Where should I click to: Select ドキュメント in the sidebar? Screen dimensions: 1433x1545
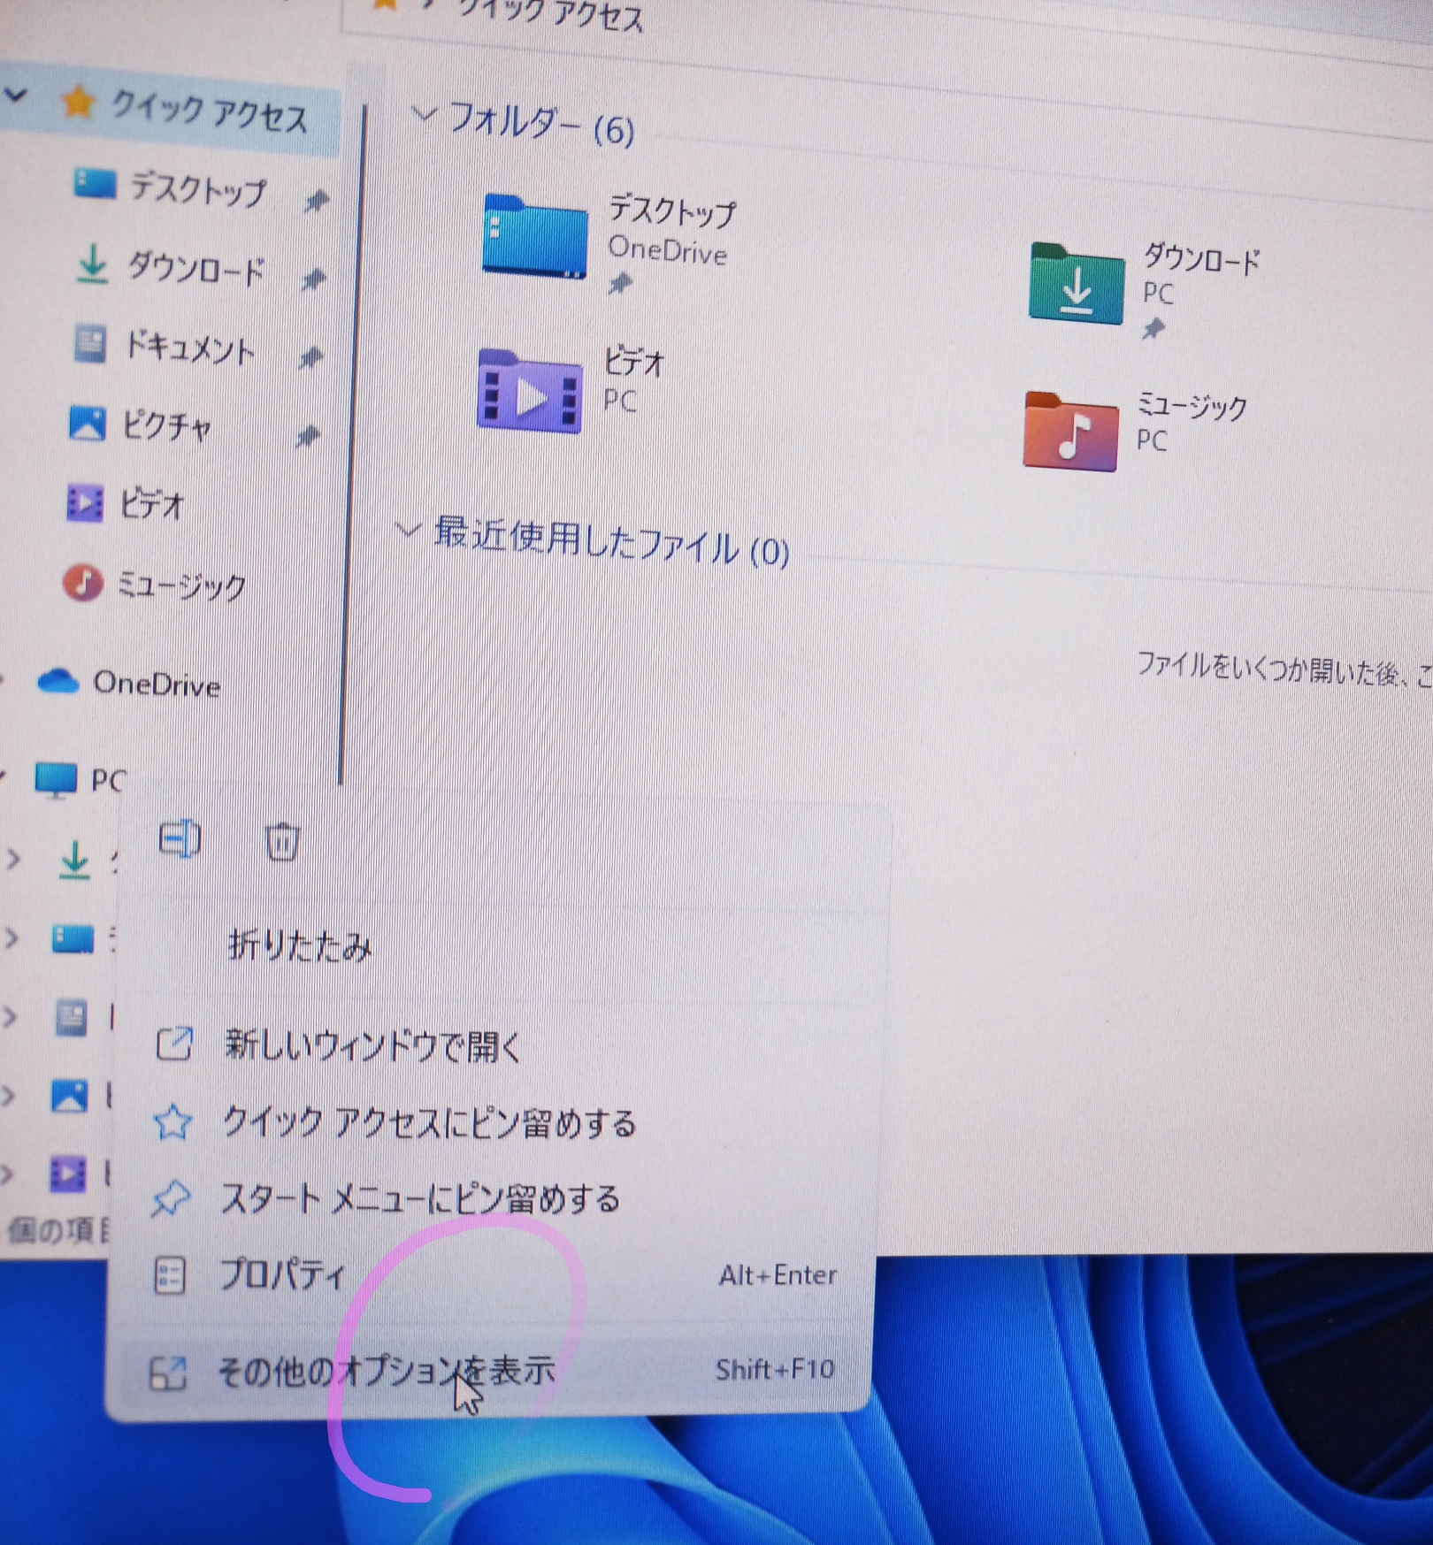click(189, 347)
